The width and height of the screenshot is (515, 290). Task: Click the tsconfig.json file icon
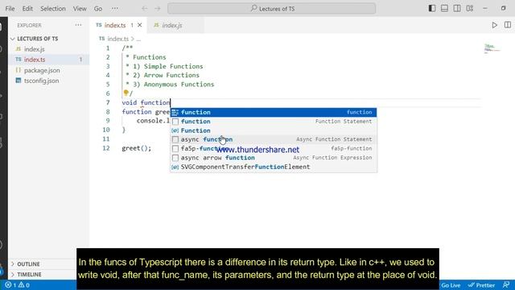coord(19,81)
